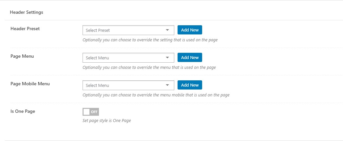The width and height of the screenshot is (343, 141).
Task: Click the Page Mobile Menu label
Action: click(x=30, y=84)
